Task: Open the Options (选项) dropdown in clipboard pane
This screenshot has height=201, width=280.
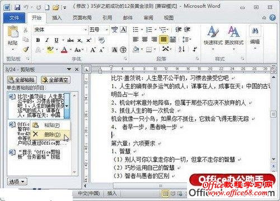Action: pyautogui.click(x=17, y=181)
